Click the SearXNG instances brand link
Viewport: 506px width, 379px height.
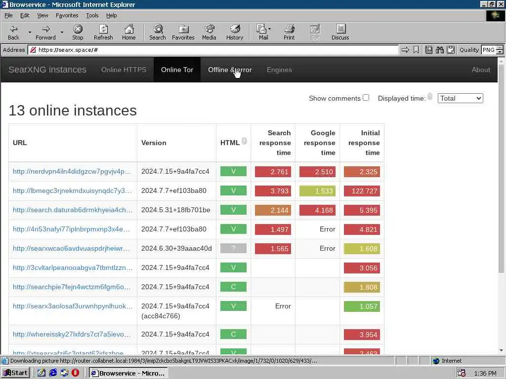point(47,70)
